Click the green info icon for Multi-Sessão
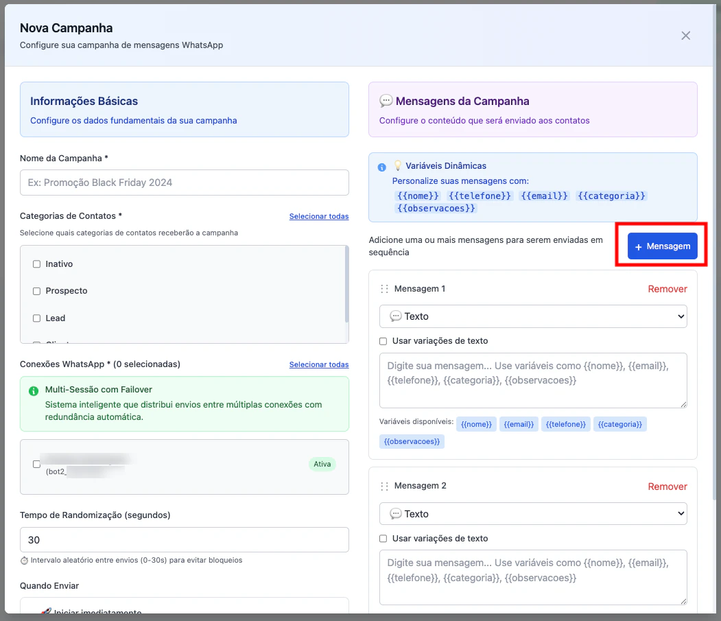Image resolution: width=721 pixels, height=621 pixels. pos(34,391)
